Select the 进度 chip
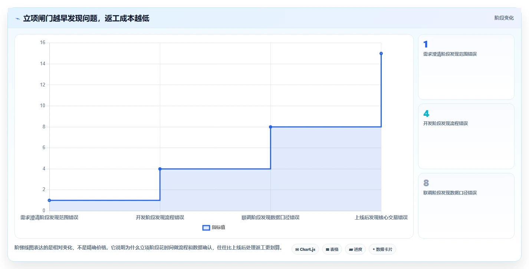Screen dimensions: 529x269 click(355, 249)
